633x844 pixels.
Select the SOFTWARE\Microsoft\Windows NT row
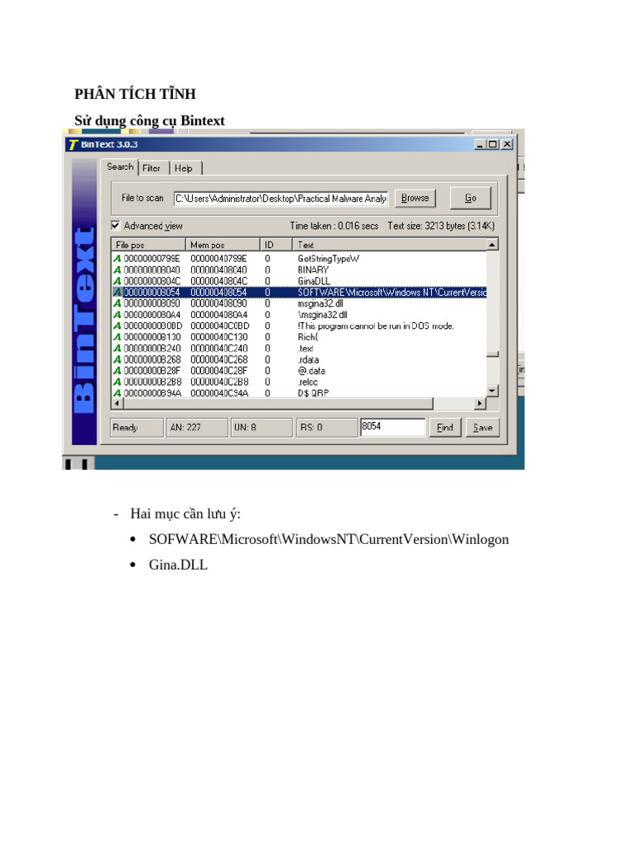point(299,293)
